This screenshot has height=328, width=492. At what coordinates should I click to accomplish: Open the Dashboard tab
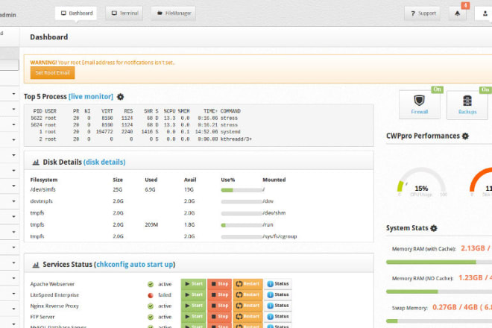[76, 13]
